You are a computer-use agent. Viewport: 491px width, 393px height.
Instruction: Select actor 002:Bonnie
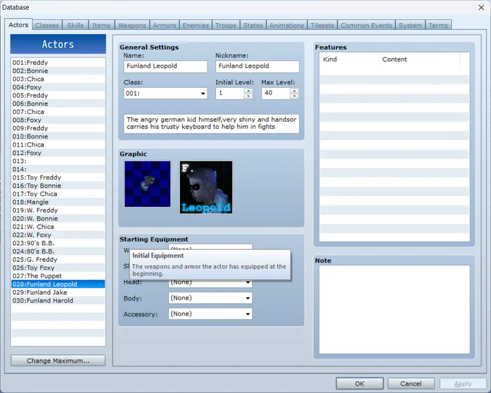tap(58, 71)
